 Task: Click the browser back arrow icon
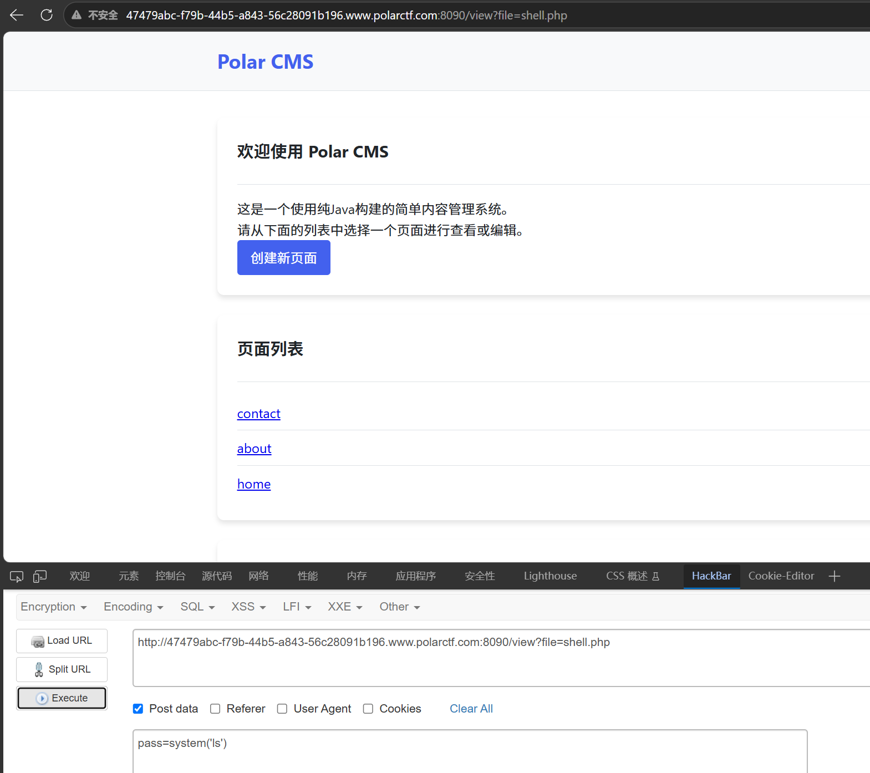pos(17,15)
